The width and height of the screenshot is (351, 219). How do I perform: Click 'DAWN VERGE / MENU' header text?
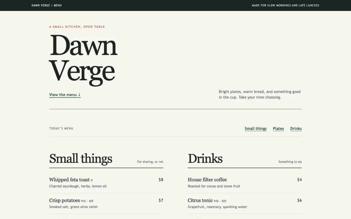[47, 5]
